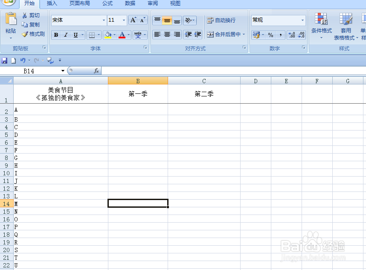Toggle Bold formatting
This screenshot has width=366, height=270.
pyautogui.click(x=55, y=35)
